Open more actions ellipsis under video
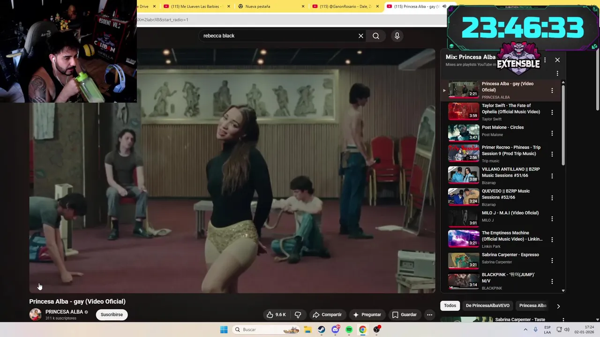600x337 pixels. tap(429, 315)
